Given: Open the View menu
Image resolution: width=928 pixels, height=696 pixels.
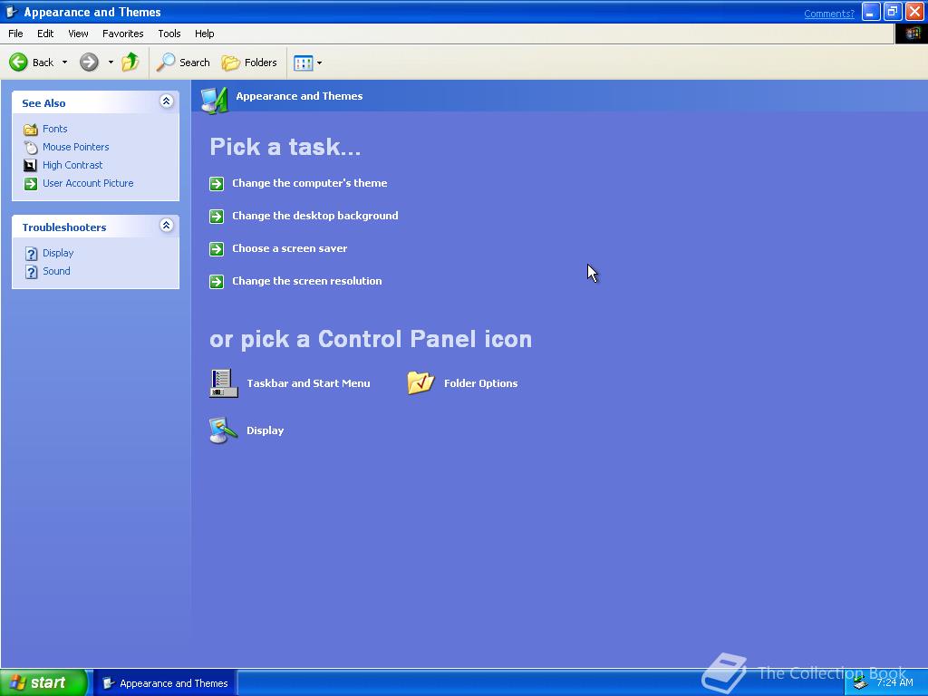Looking at the screenshot, I should point(78,34).
